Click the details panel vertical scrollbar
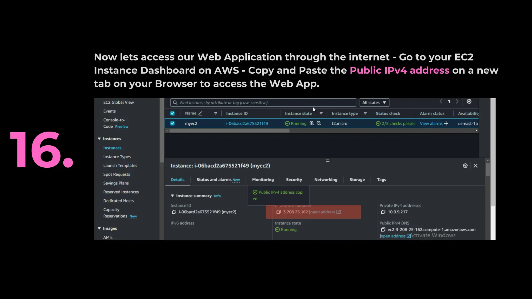The width and height of the screenshot is (532, 299). click(488, 169)
